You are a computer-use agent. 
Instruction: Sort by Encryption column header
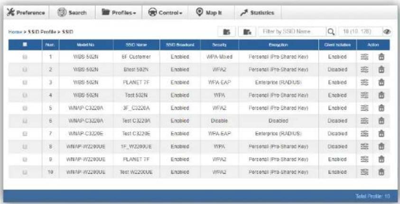point(279,45)
